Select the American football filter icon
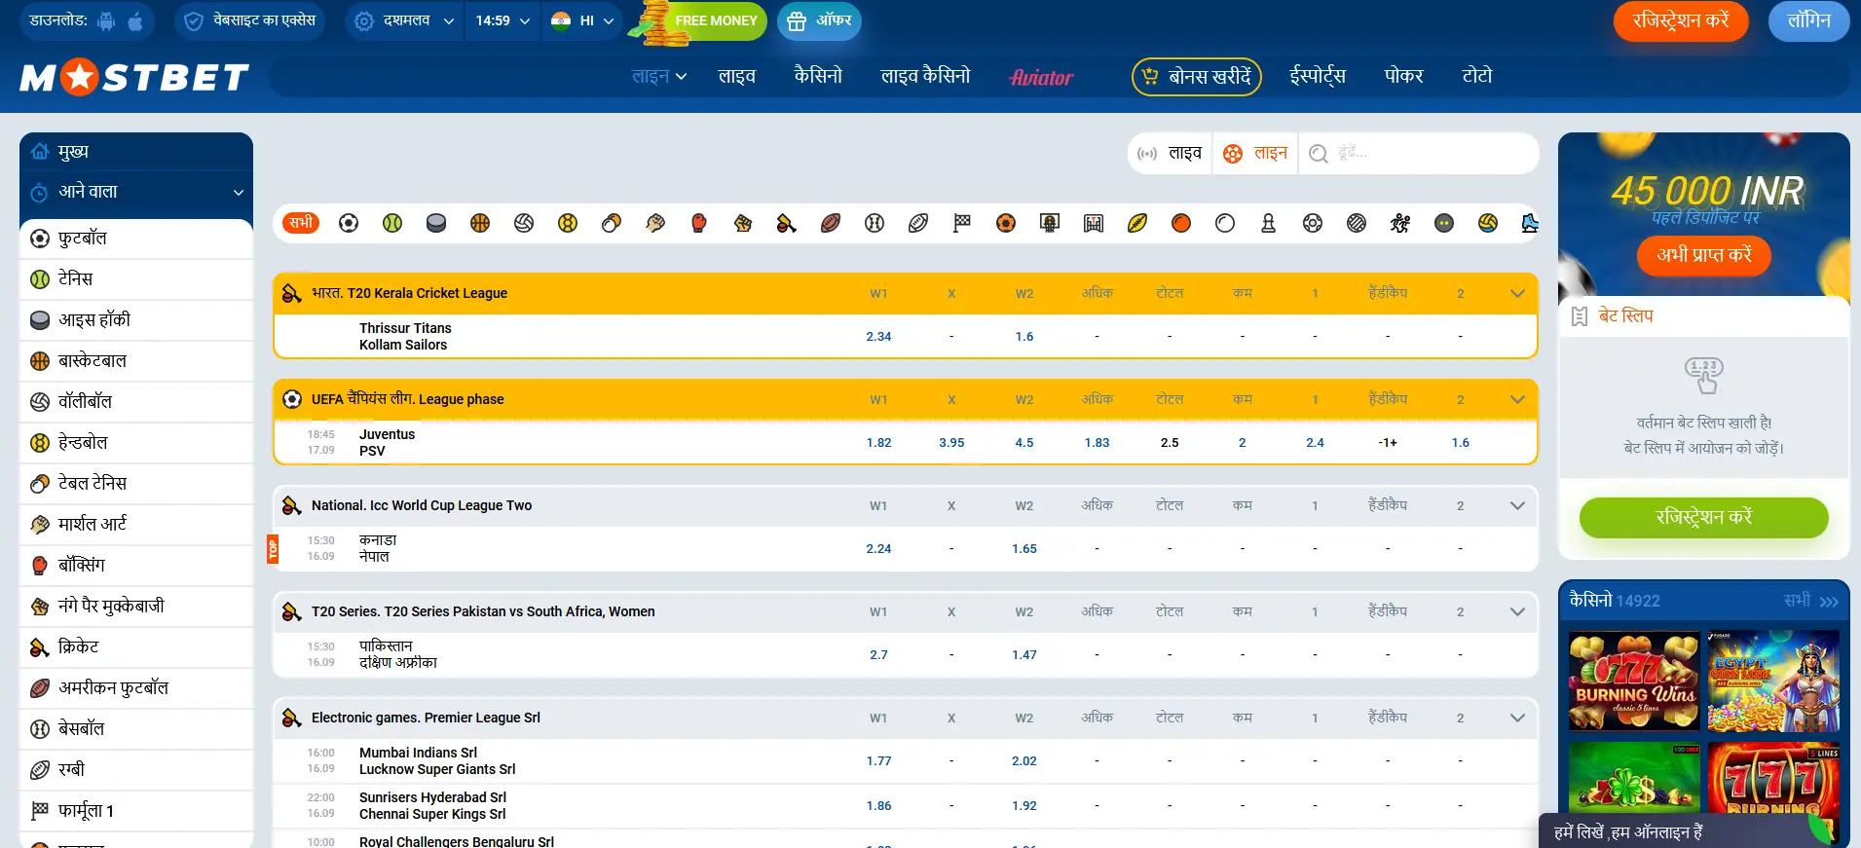The image size is (1861, 848). tap(831, 223)
